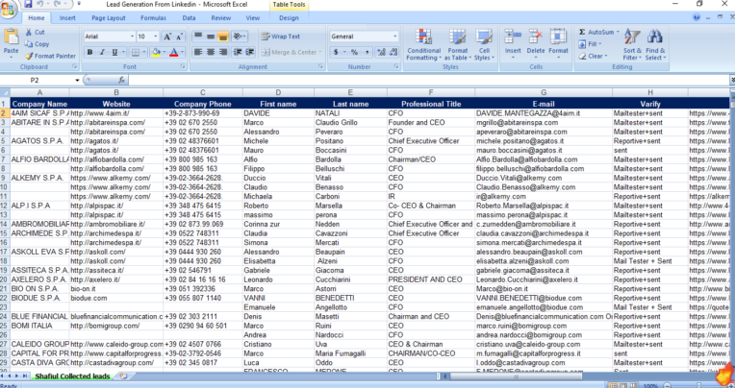Increase font size with Grow Font icon
The image size is (735, 388).
(x=166, y=36)
